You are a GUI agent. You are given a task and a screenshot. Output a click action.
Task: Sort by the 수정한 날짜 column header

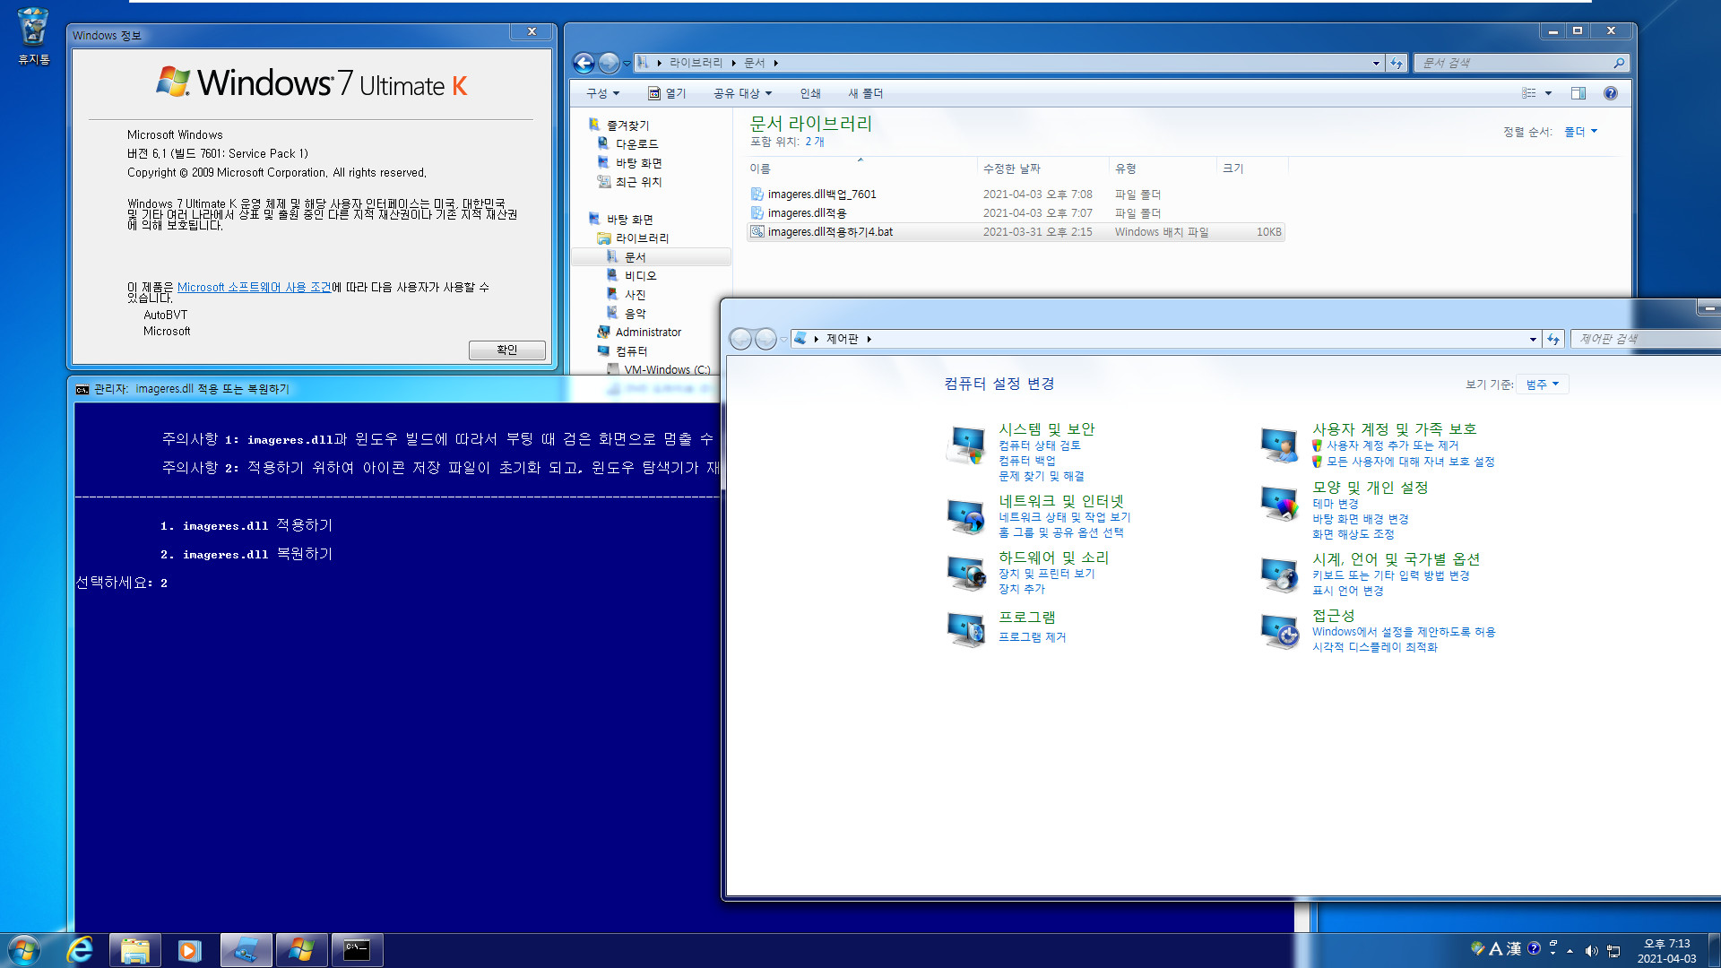(1042, 169)
